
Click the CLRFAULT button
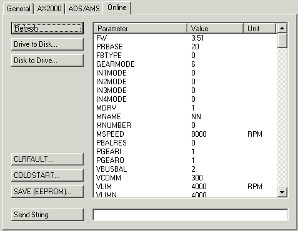[x=47, y=159]
